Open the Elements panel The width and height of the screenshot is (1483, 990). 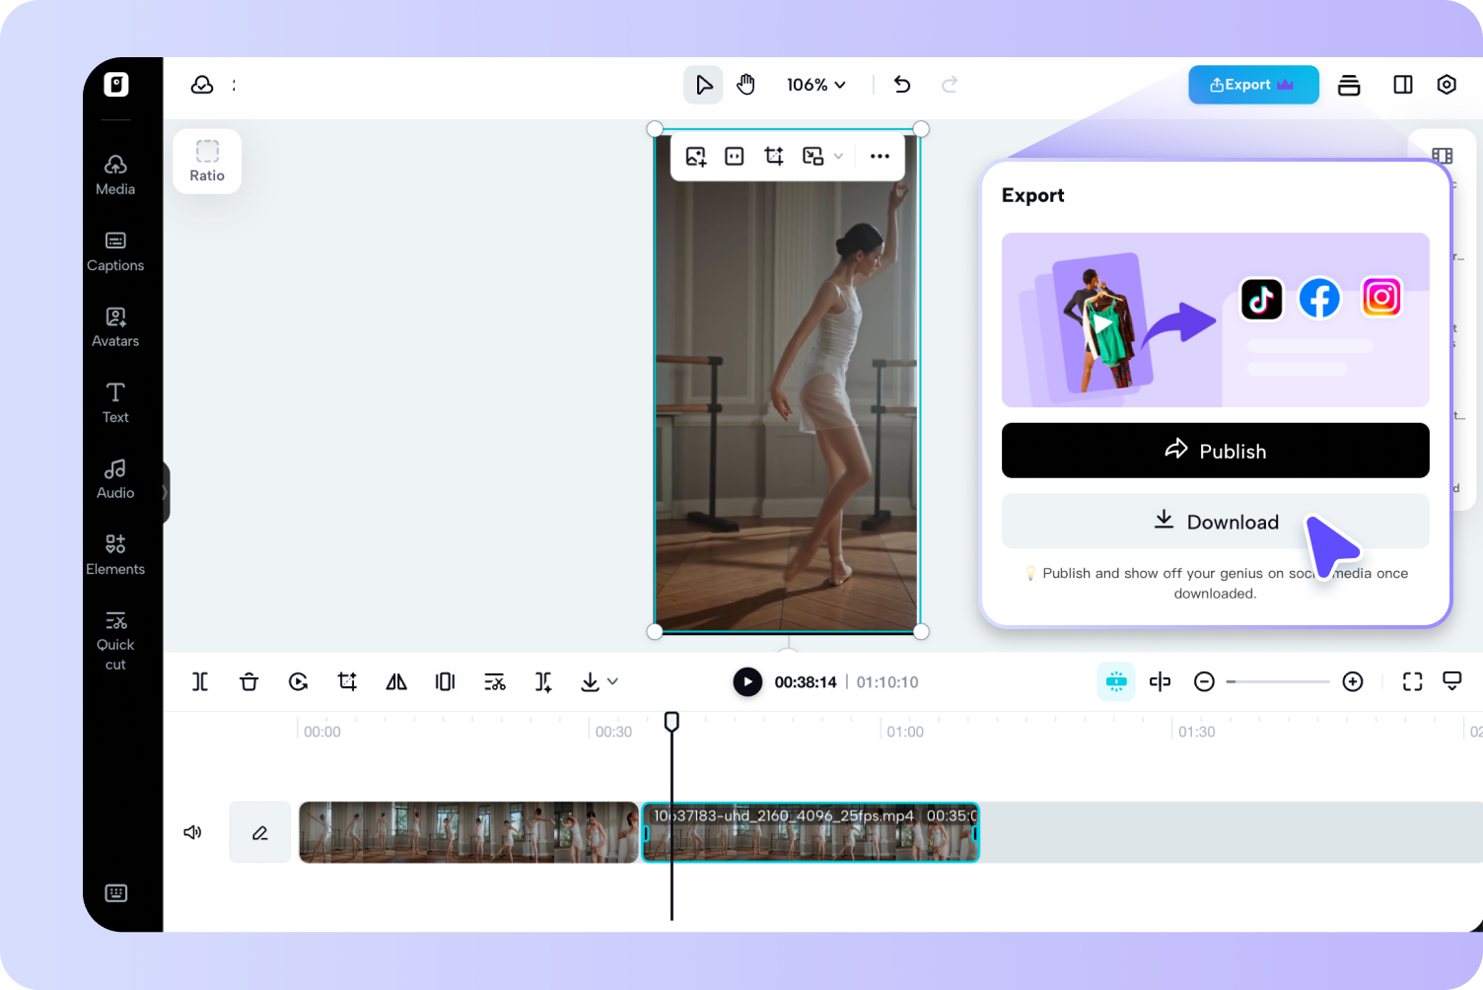(115, 555)
